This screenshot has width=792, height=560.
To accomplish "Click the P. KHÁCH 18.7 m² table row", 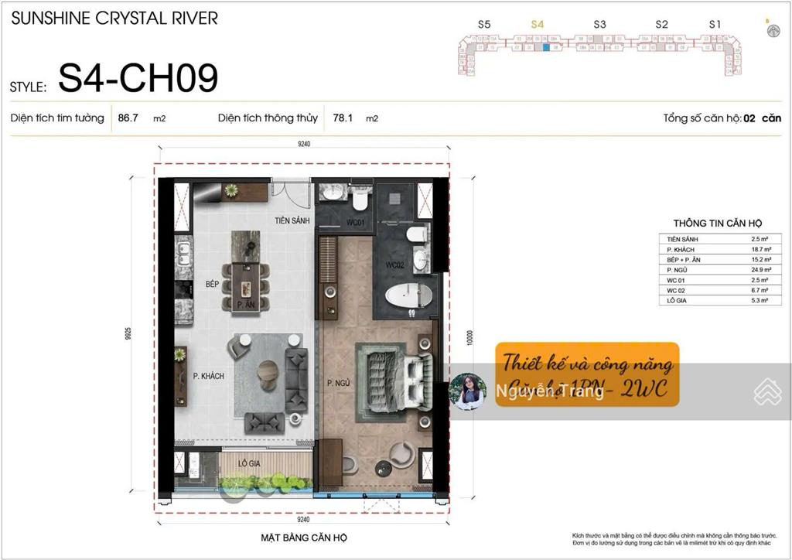I will point(720,250).
